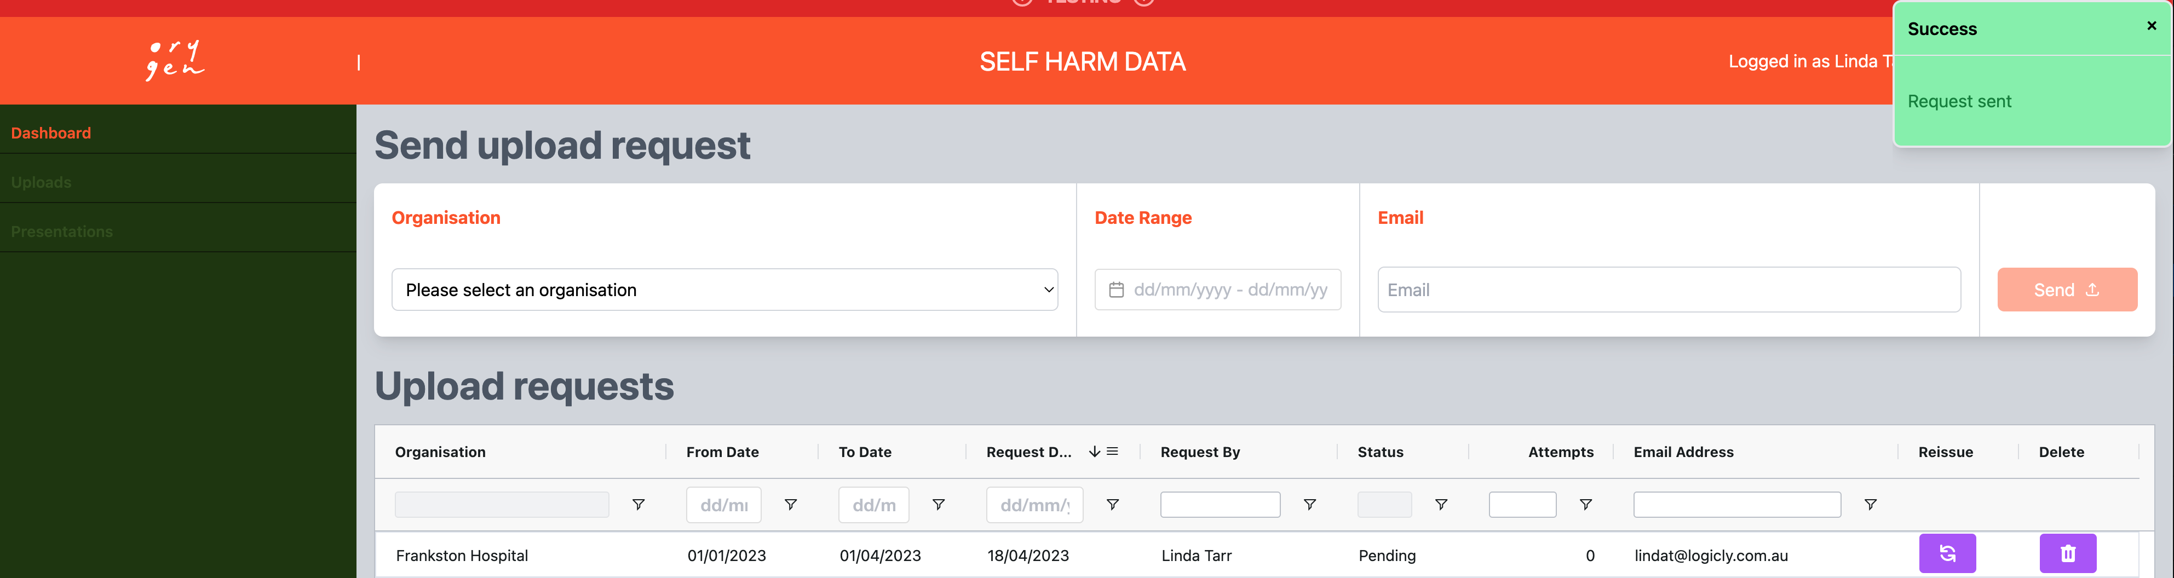Click the Status filter input
Screen dimensions: 2174x578
click(1384, 505)
